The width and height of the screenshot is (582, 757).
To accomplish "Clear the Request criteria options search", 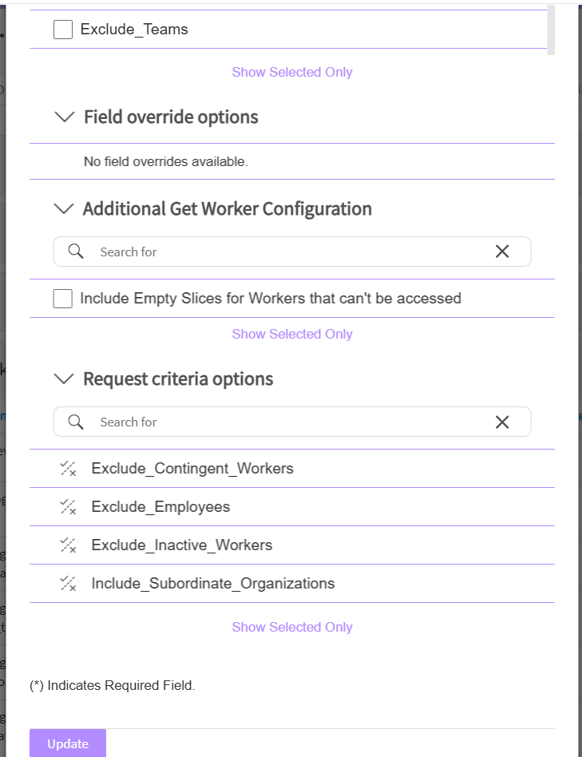I will tap(502, 422).
